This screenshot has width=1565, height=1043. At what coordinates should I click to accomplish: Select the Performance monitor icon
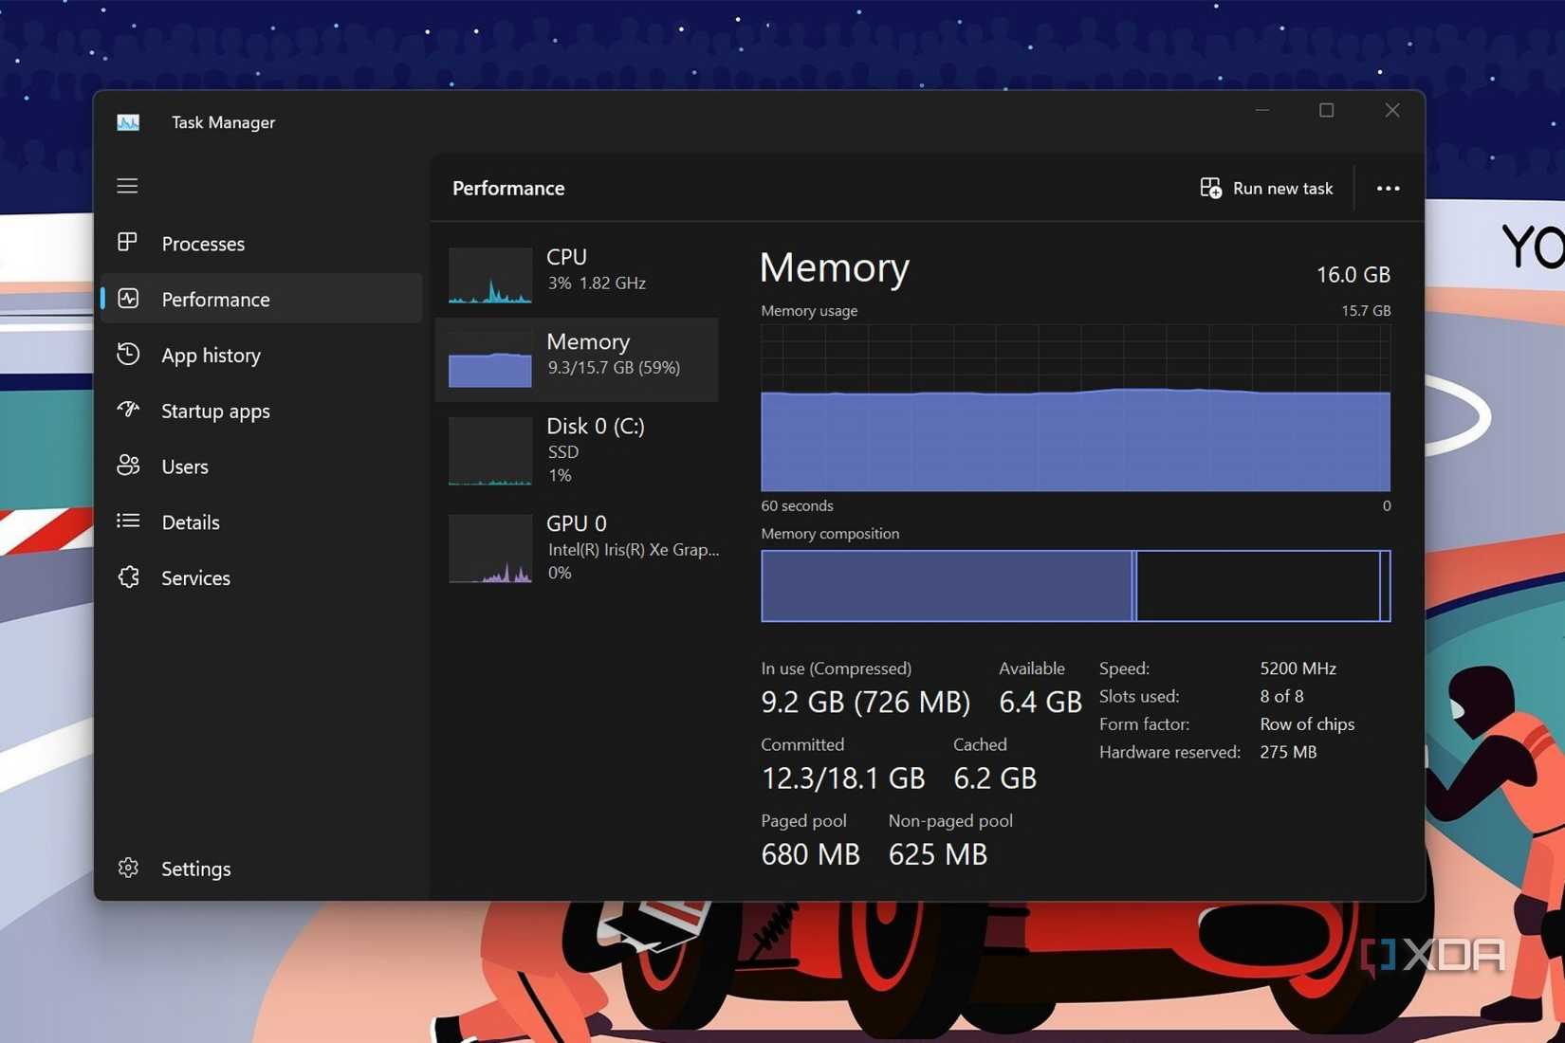[x=128, y=299]
